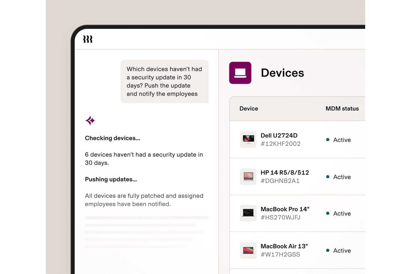Sort by the MDM status column header
Screen dimensions: 411x274
coord(342,109)
